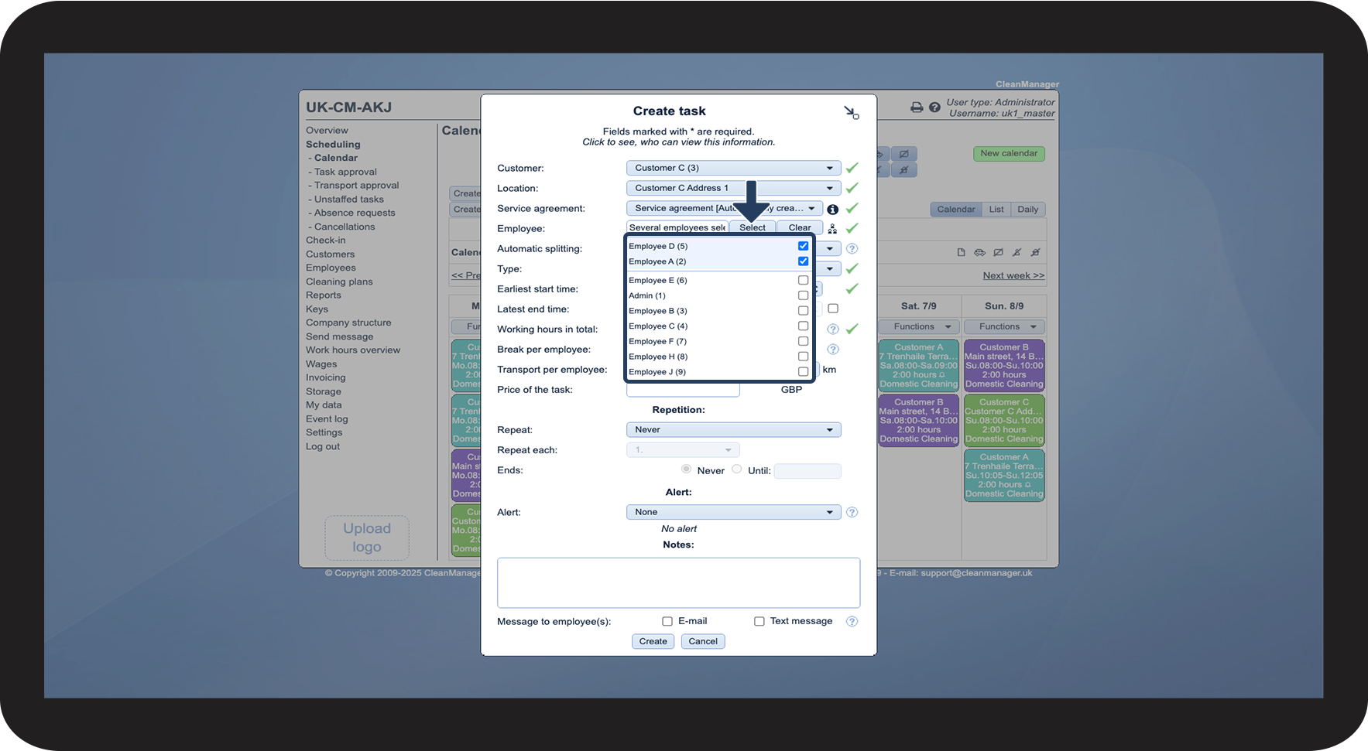Shrink the Create task dialog with the arrow icon
Image resolution: width=1368 pixels, height=751 pixels.
click(851, 113)
